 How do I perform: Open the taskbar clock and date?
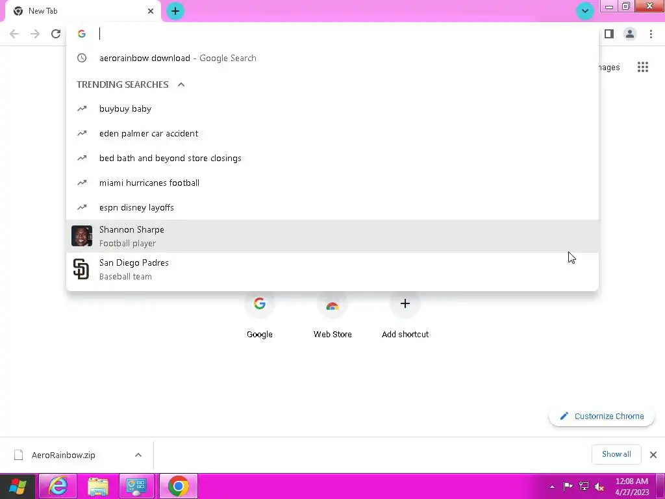[632, 487]
